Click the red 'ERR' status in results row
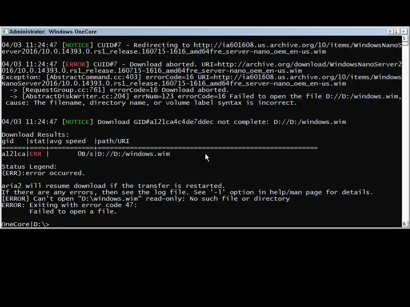This screenshot has height=307, width=410. click(x=36, y=154)
